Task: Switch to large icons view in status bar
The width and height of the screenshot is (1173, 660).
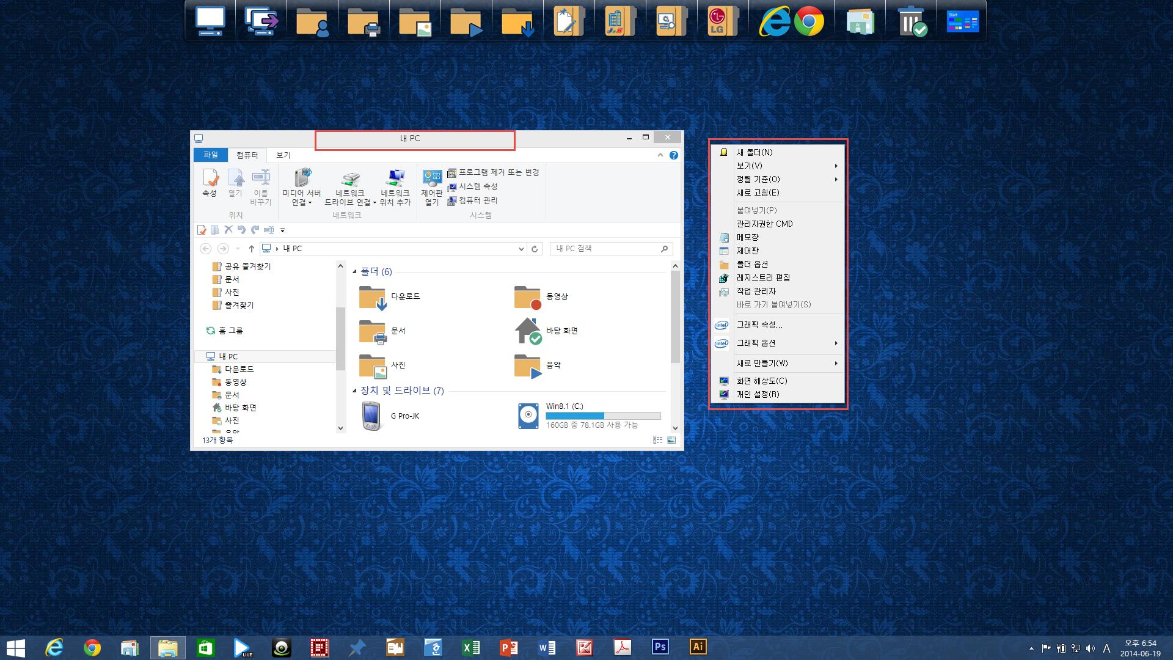Action: pos(671,440)
